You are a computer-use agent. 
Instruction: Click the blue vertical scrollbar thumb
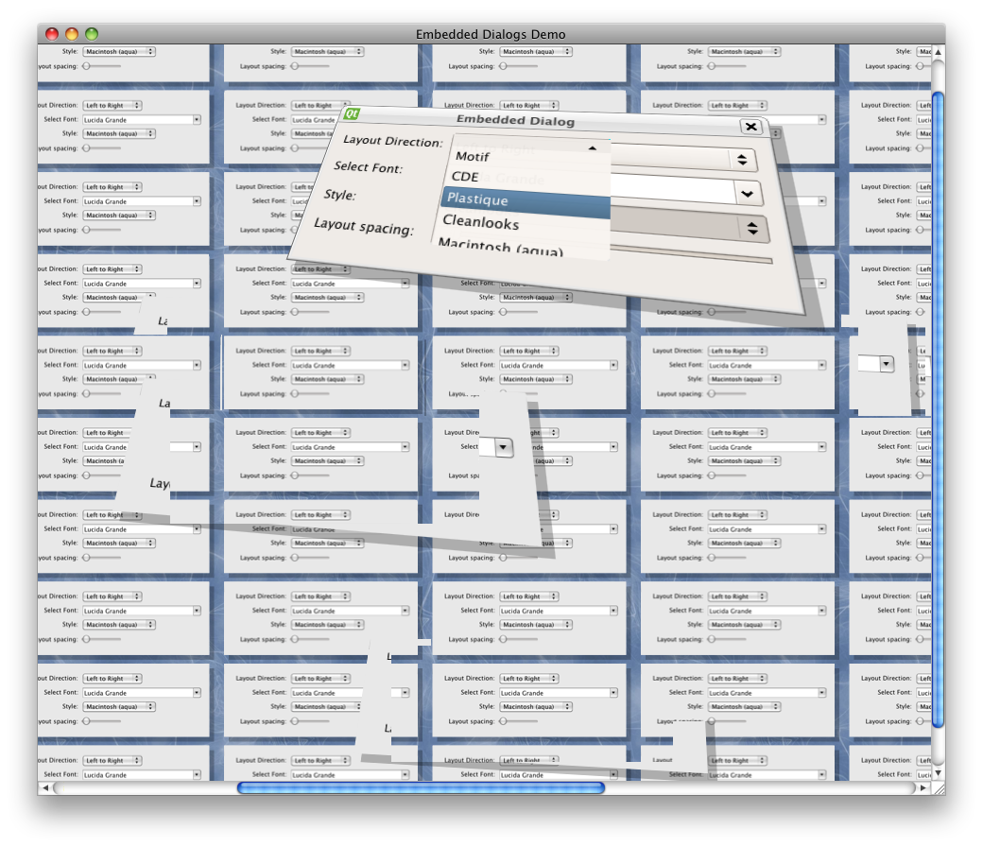(x=938, y=410)
